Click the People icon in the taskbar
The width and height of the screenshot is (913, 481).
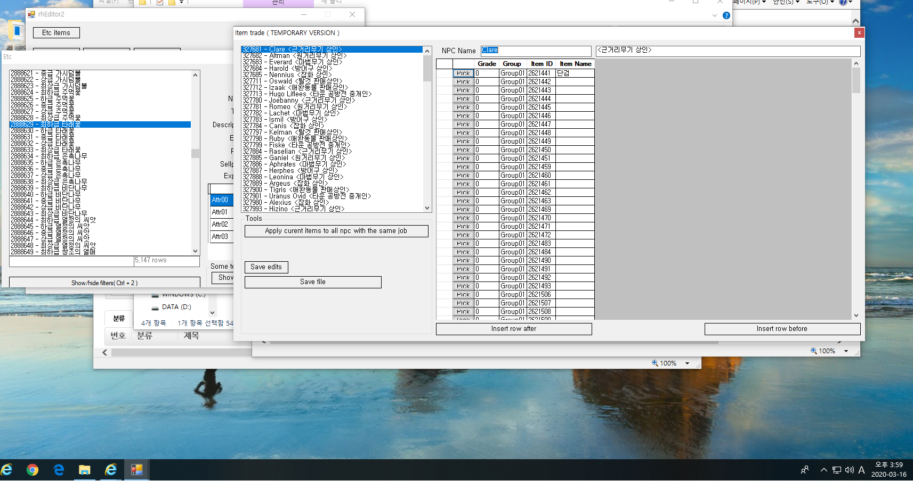tap(805, 470)
